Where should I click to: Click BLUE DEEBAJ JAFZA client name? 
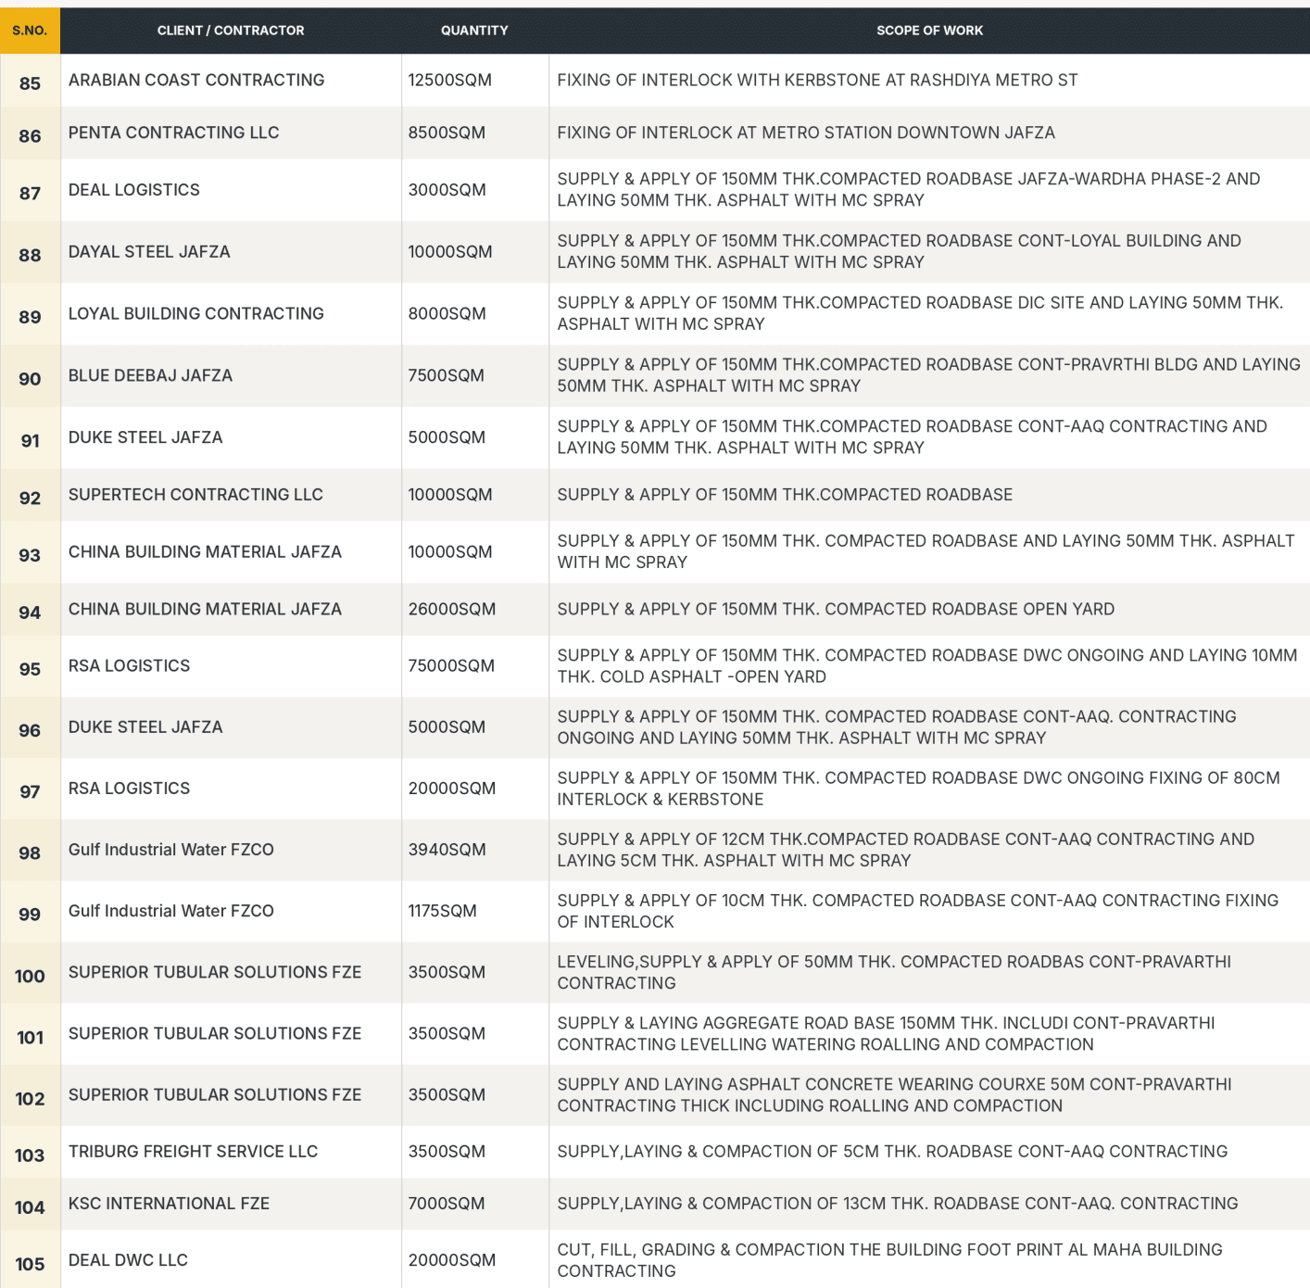(150, 375)
